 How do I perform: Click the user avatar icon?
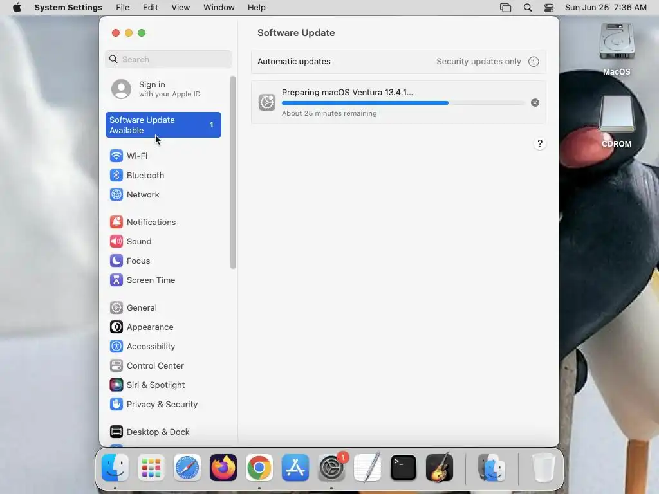[x=122, y=89]
